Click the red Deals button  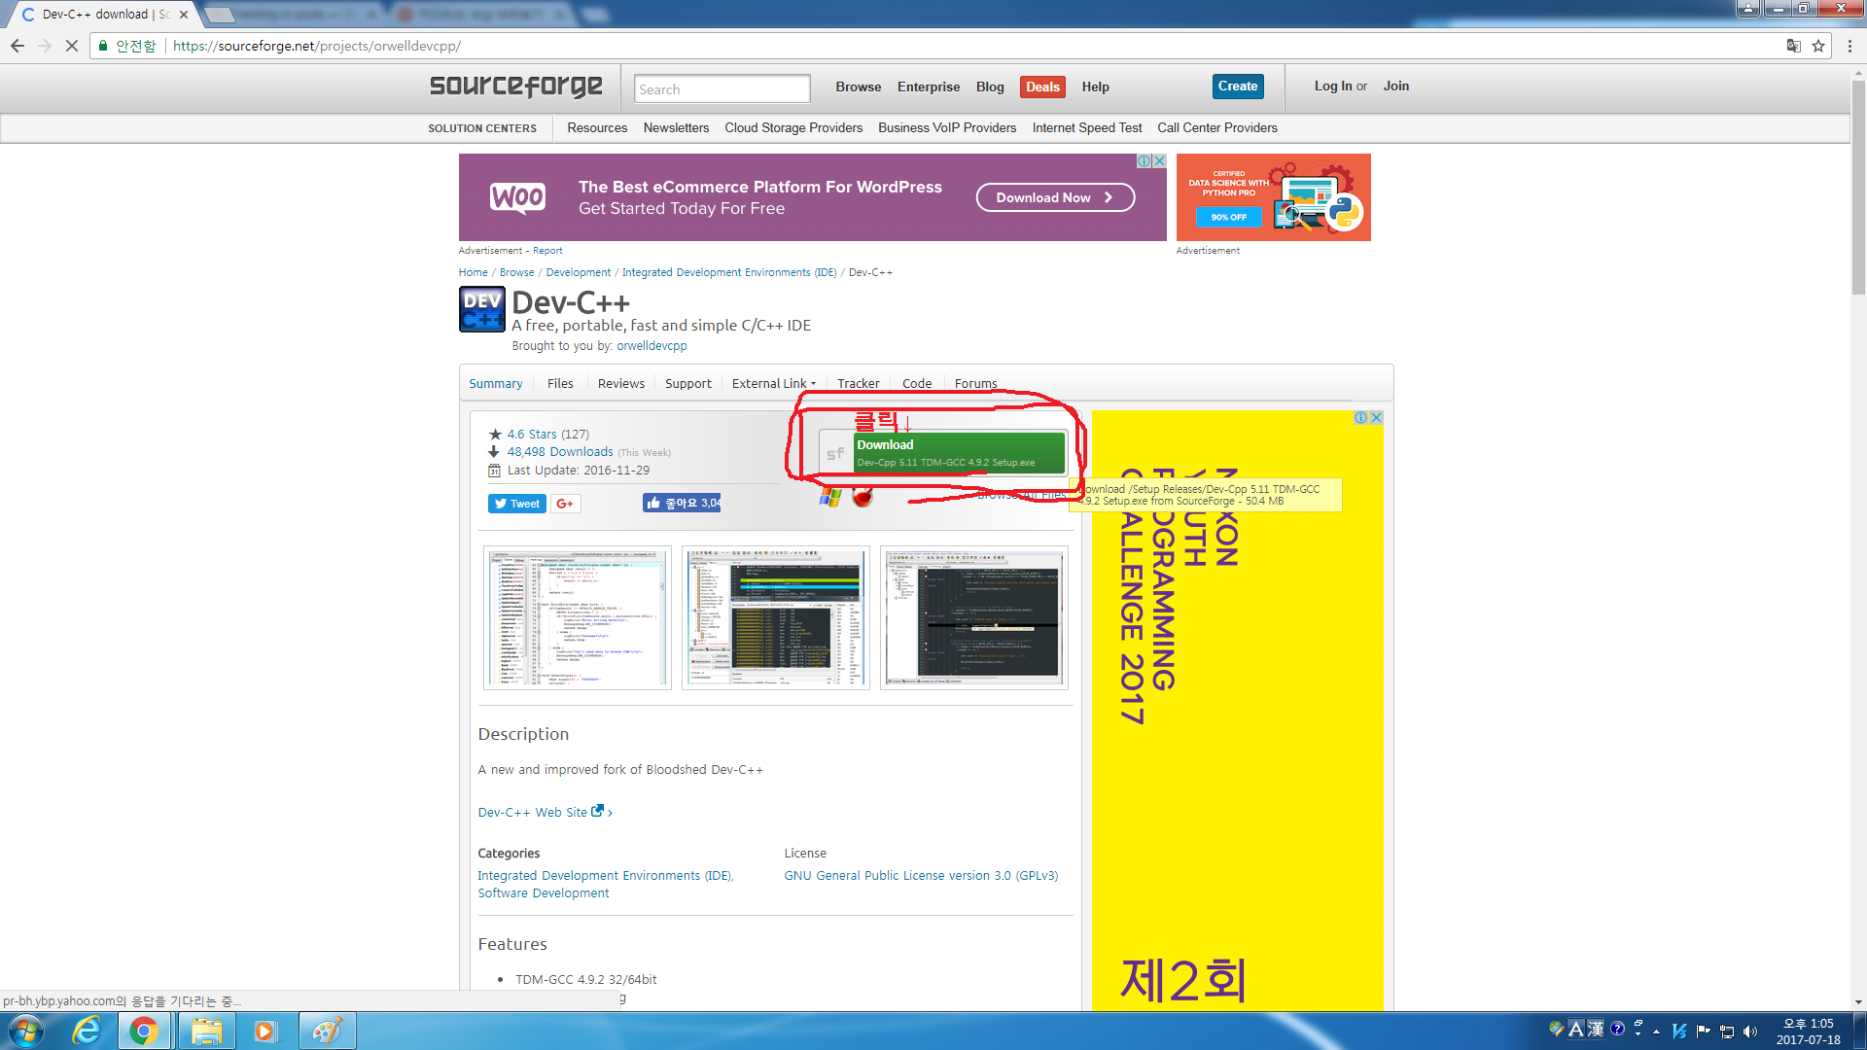[x=1042, y=87]
